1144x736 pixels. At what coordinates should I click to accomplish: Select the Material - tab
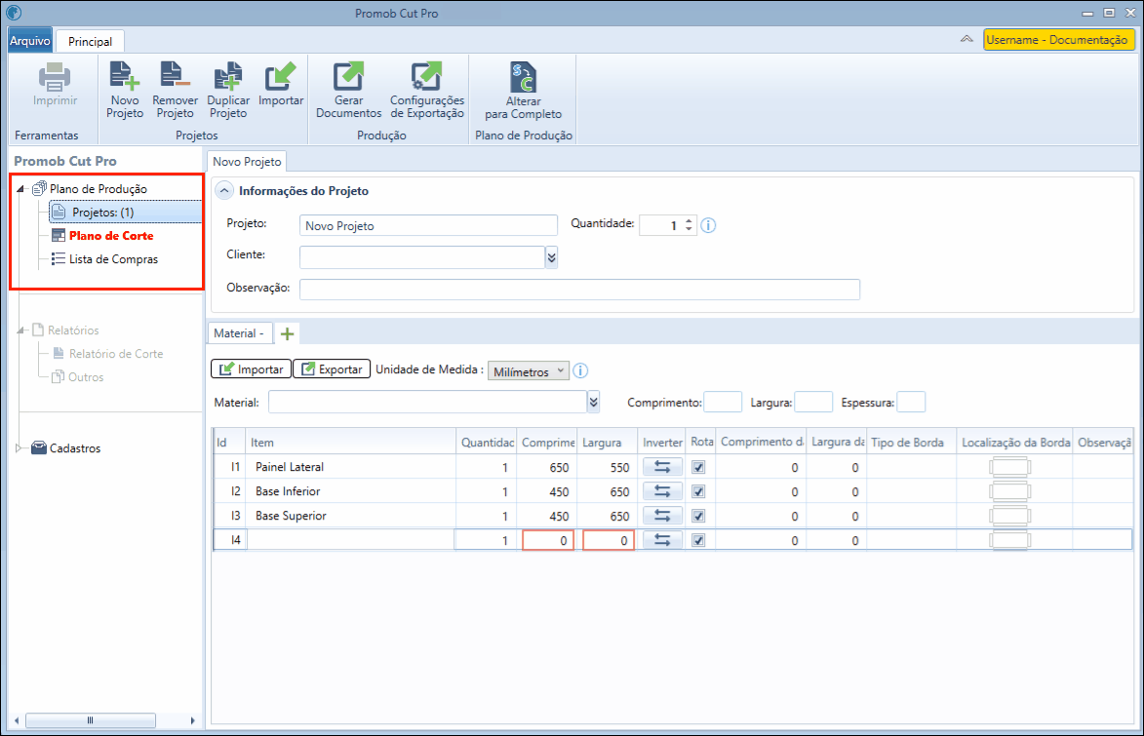[x=239, y=333]
